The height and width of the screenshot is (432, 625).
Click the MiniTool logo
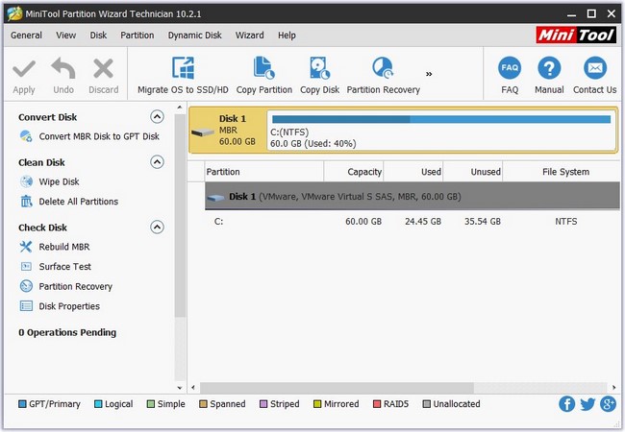pyautogui.click(x=576, y=35)
